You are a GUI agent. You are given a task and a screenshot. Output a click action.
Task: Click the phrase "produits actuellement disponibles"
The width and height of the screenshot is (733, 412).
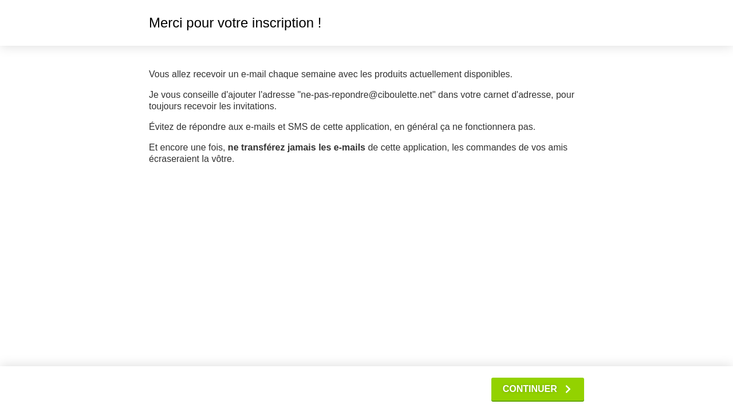(443, 74)
